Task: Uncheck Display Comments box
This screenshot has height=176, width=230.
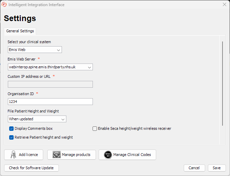Action: coord(11,129)
